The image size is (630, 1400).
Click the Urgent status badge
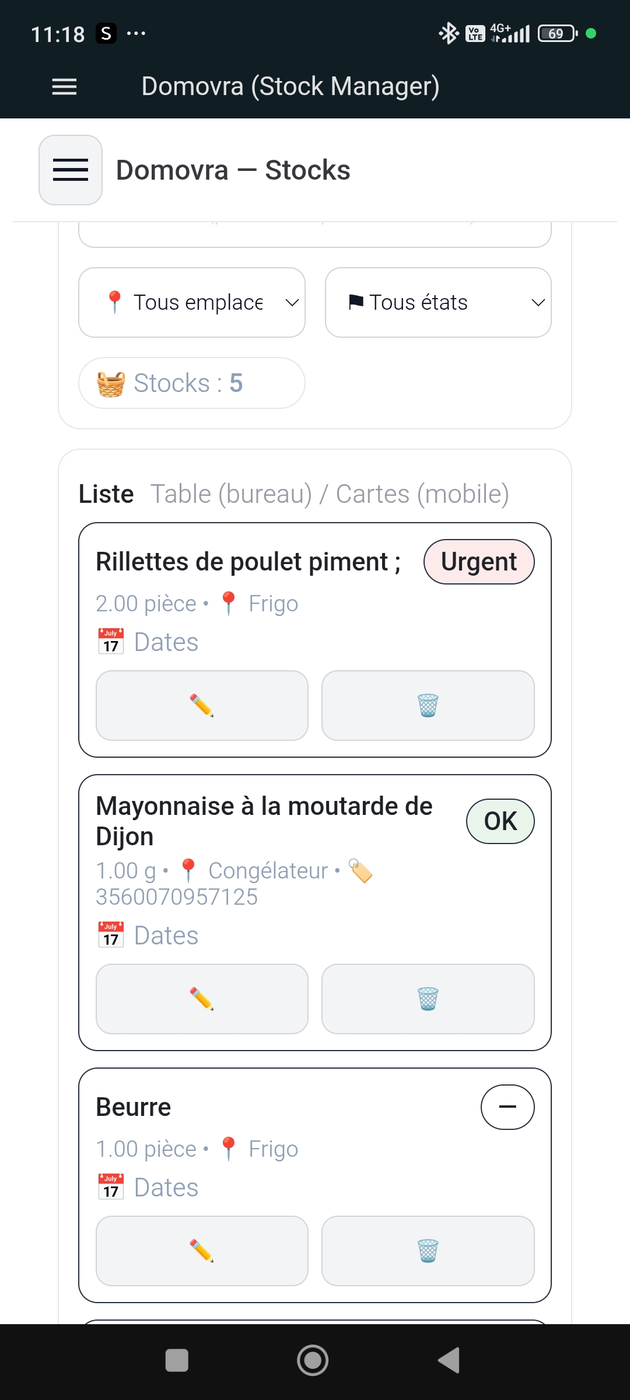pyautogui.click(x=478, y=562)
